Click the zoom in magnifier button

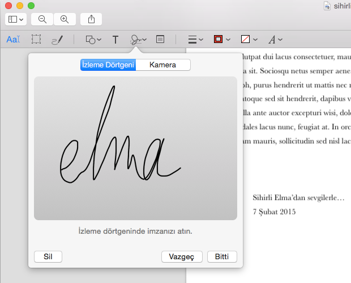(65, 19)
